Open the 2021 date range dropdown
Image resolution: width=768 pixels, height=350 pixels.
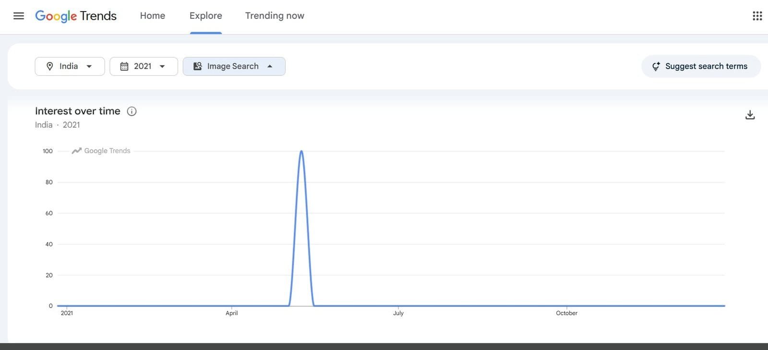[144, 66]
